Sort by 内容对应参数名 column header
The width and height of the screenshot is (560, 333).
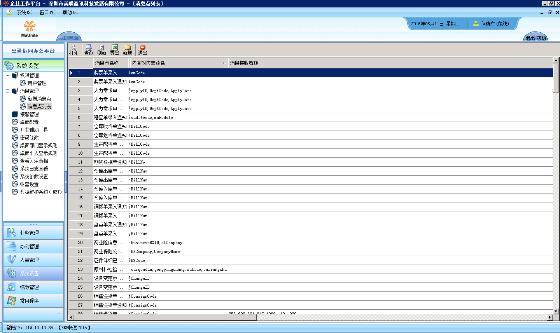[179, 63]
